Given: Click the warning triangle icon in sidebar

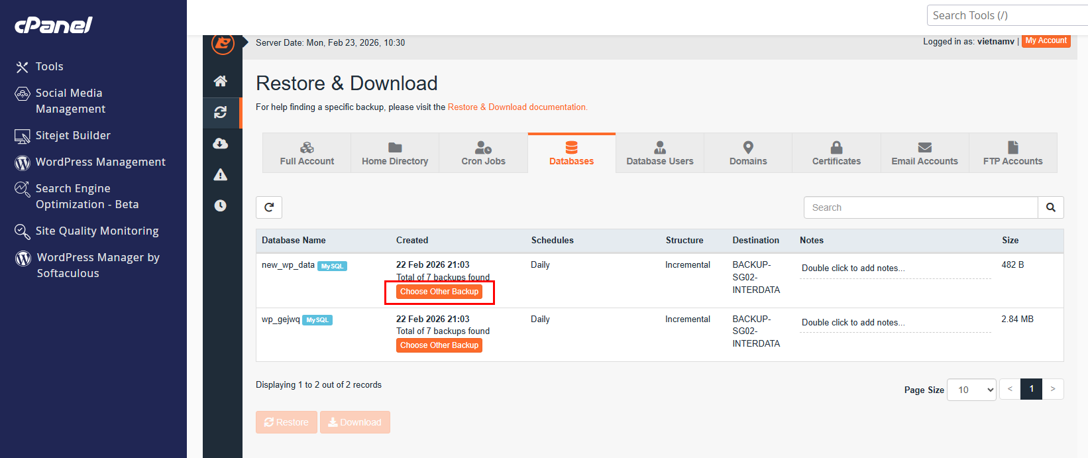Looking at the screenshot, I should [x=221, y=174].
